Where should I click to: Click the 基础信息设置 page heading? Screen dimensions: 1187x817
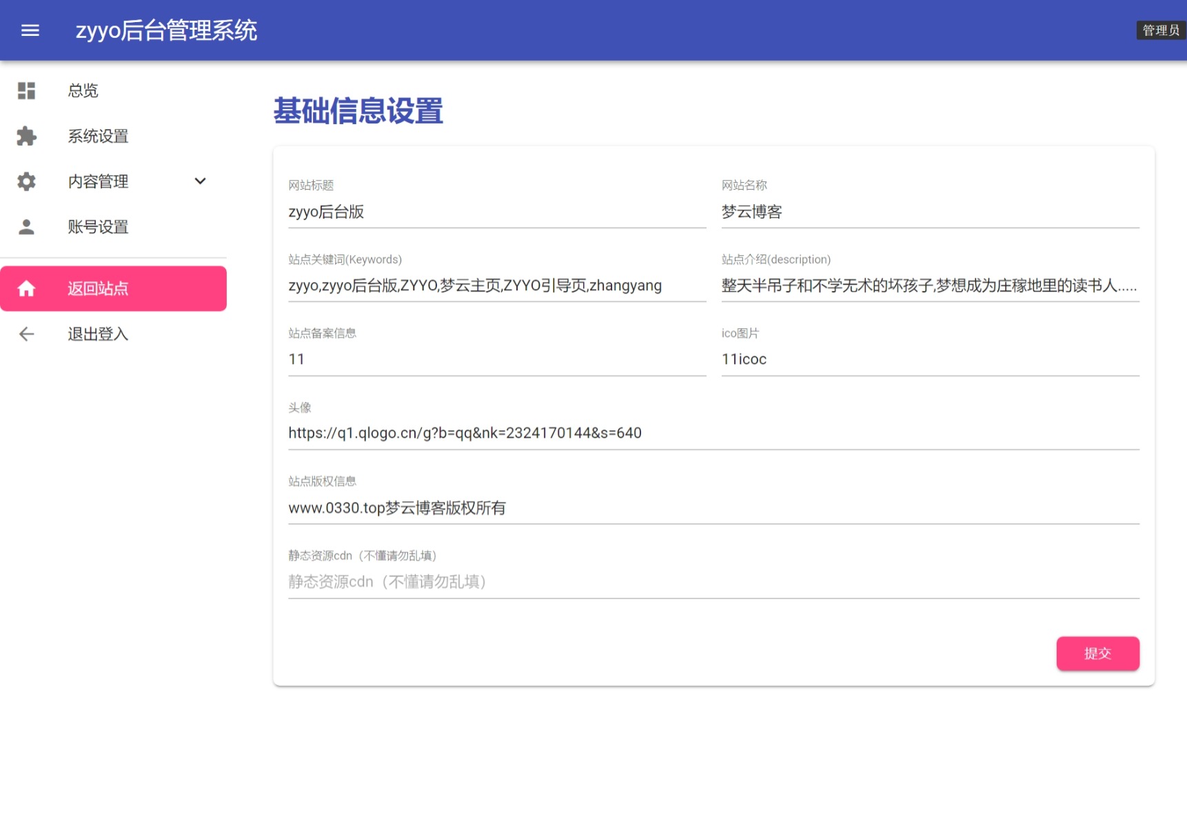358,110
